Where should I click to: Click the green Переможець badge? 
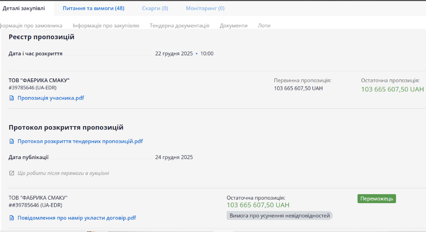click(x=376, y=199)
